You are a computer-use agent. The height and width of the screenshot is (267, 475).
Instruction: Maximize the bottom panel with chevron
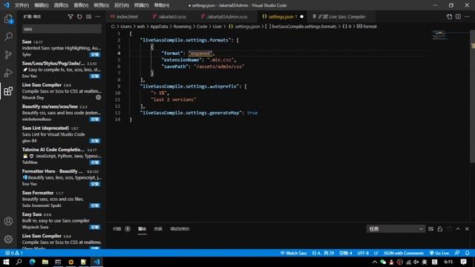coord(458,229)
